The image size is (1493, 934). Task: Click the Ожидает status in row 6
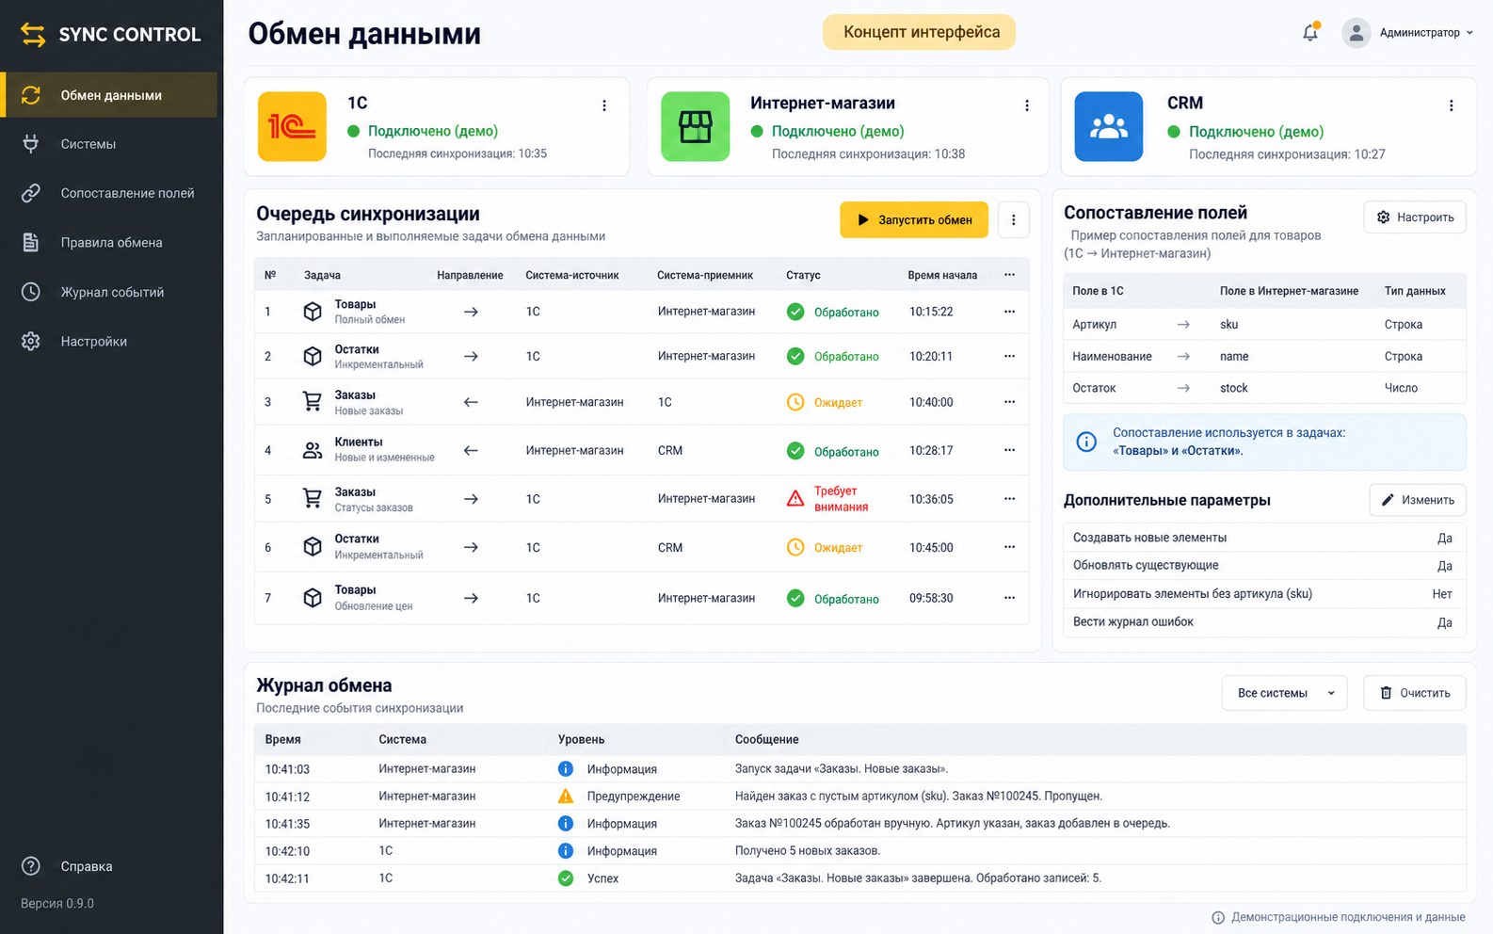[x=825, y=547]
